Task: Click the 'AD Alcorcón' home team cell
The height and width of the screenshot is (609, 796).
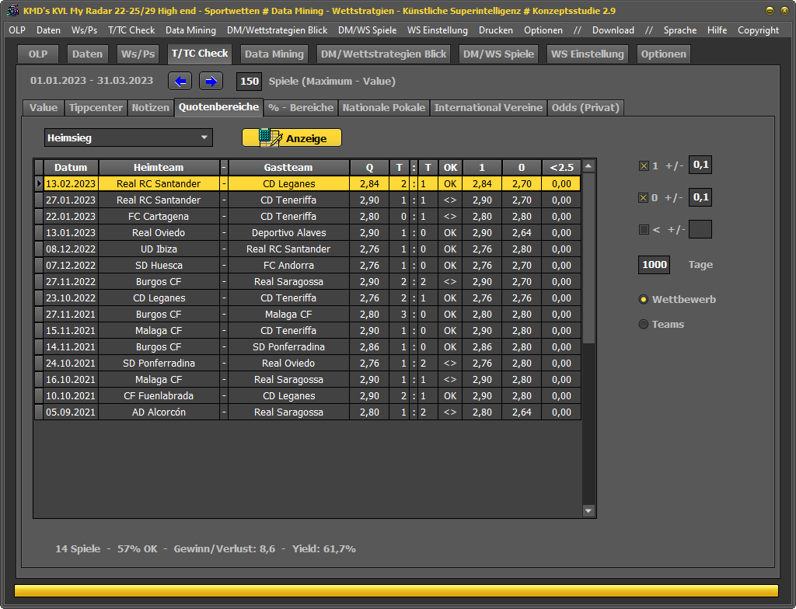Action: (159, 412)
